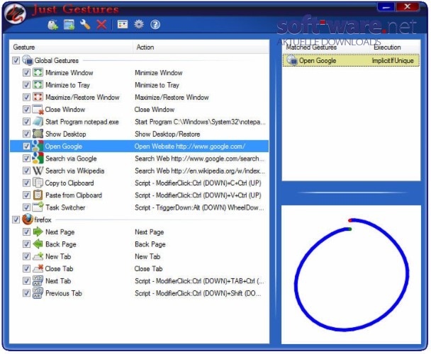This screenshot has height=354, width=431.
Task: Click the Minimize to Tray gesture icon
Action: [x=38, y=85]
